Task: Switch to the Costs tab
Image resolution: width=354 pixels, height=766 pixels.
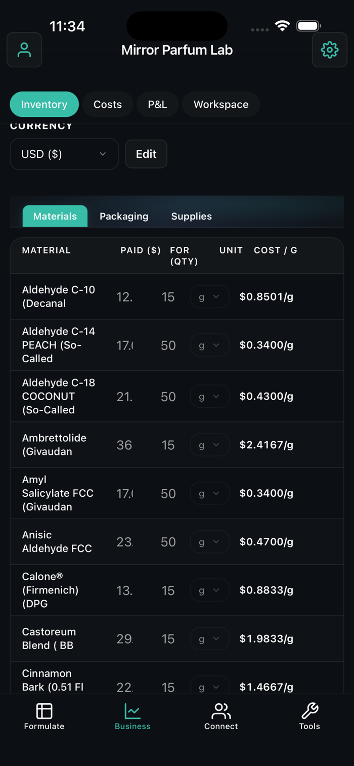Action: [x=108, y=104]
